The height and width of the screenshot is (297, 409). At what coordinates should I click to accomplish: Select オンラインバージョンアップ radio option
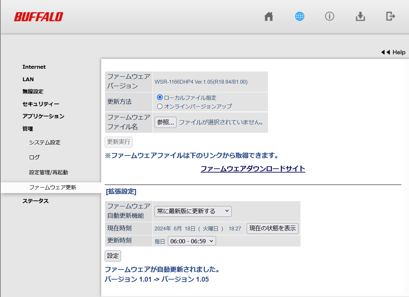point(160,106)
